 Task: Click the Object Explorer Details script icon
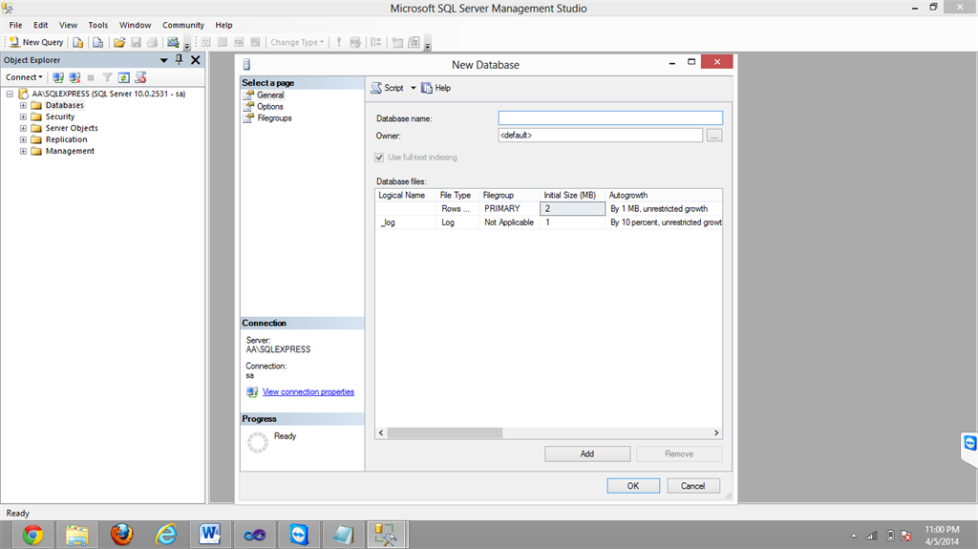click(x=140, y=77)
